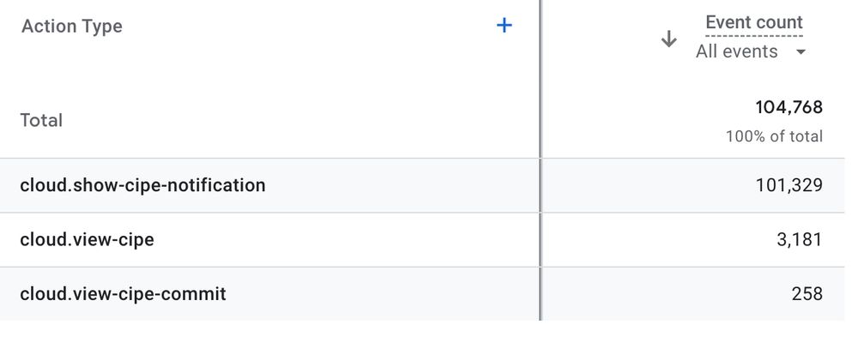
Task: Sort by the Event count column header
Action: (754, 22)
